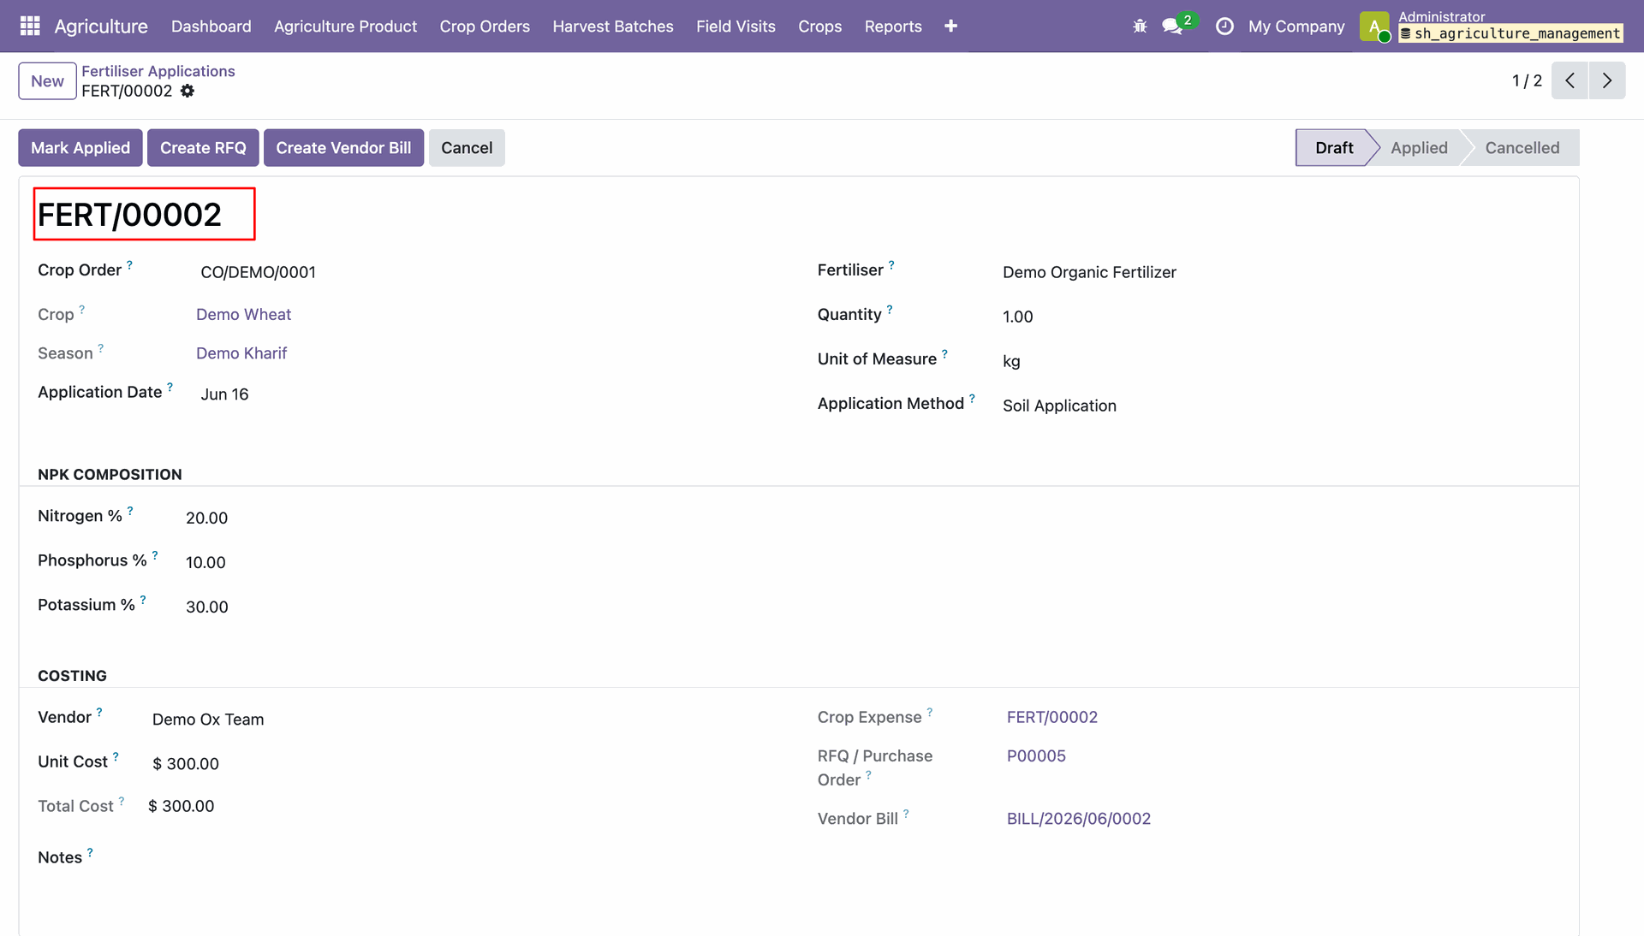Click the Administrator user avatar

1374,27
